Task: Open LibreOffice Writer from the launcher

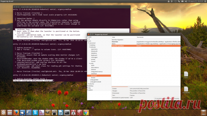Action: [x=61, y=113]
